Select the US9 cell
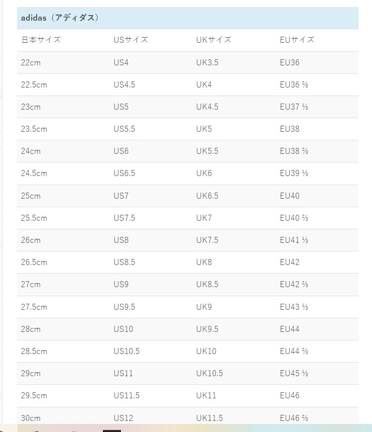This screenshot has width=372, height=432. point(121,284)
